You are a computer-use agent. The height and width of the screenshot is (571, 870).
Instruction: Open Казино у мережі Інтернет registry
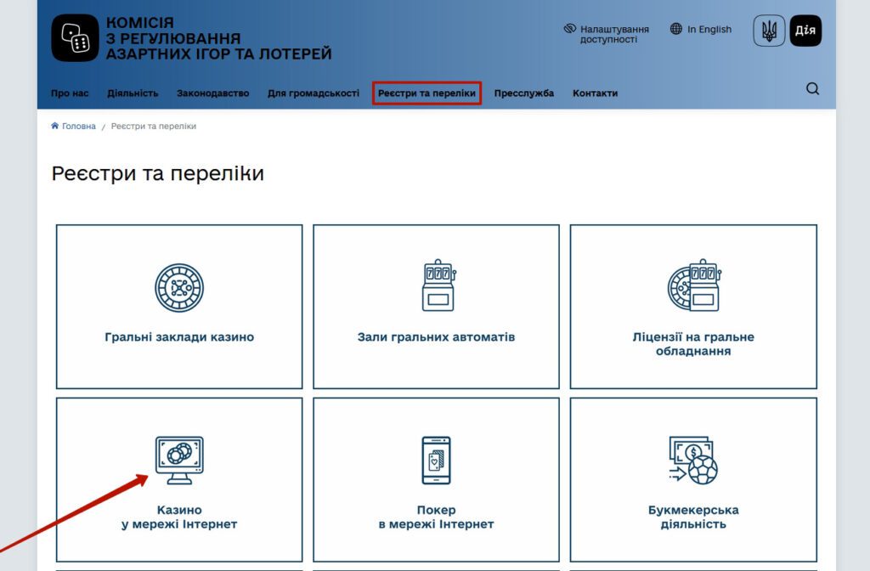pos(179,479)
